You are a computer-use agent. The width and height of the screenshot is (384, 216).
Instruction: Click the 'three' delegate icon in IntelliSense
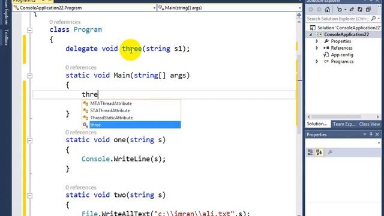[x=85, y=125]
